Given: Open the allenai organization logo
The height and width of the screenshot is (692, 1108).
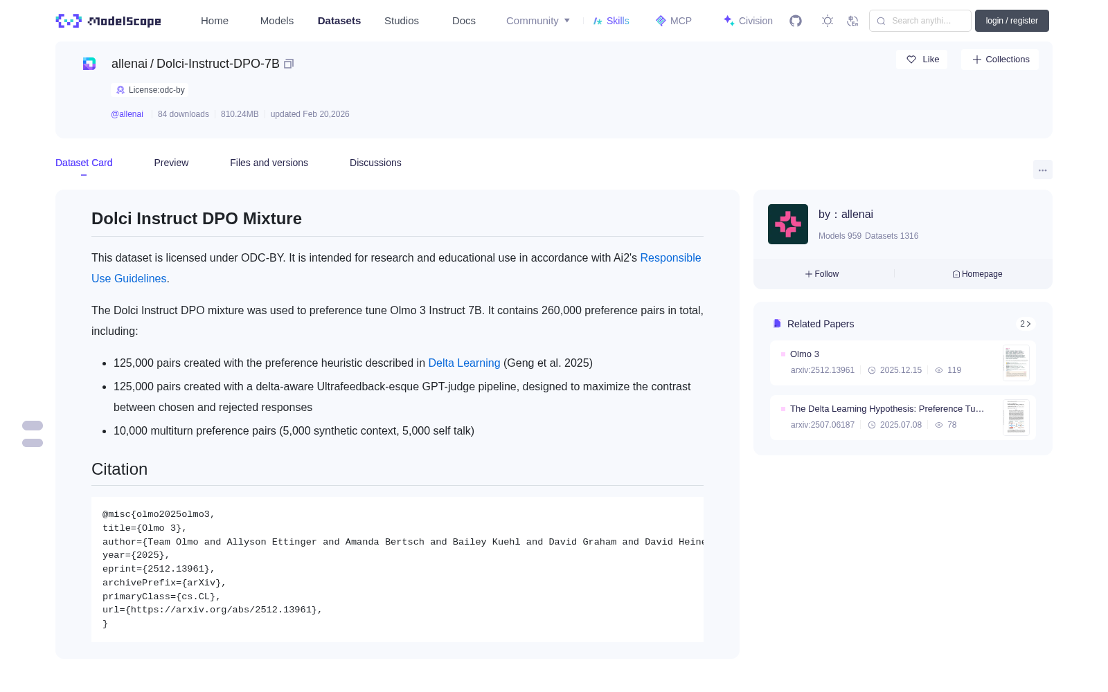Looking at the screenshot, I should (x=788, y=224).
